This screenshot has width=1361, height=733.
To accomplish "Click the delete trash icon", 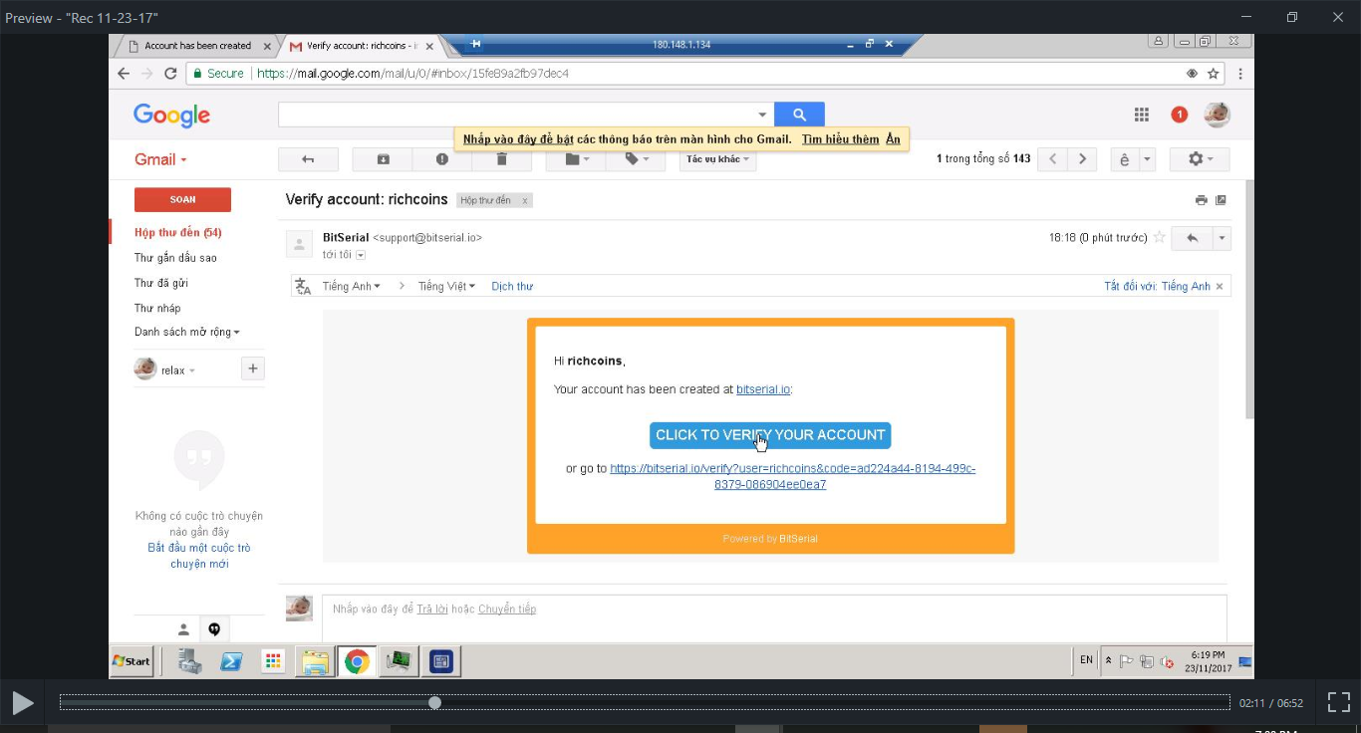I will pos(501,159).
